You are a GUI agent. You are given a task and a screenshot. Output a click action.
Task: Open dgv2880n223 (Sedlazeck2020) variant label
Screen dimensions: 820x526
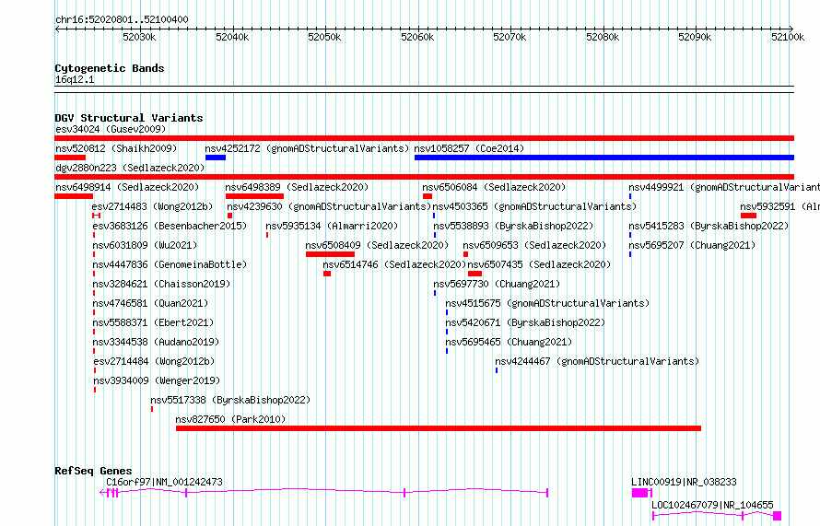130,168
